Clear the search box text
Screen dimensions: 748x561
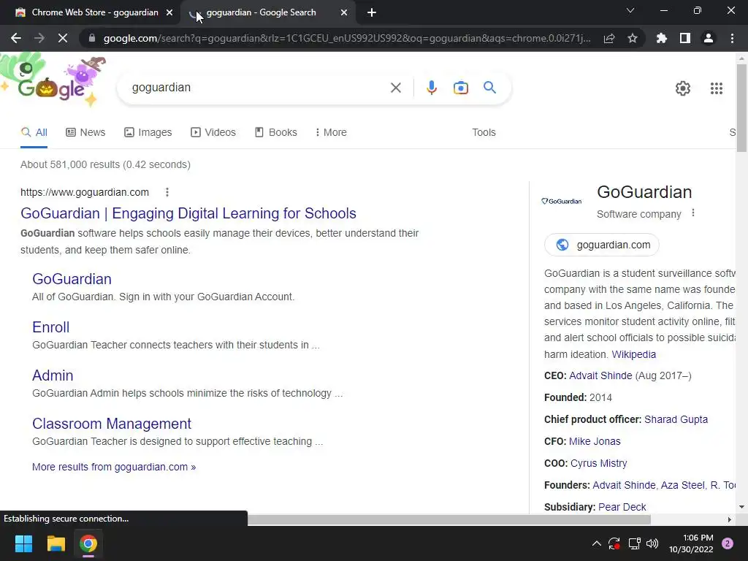click(395, 88)
